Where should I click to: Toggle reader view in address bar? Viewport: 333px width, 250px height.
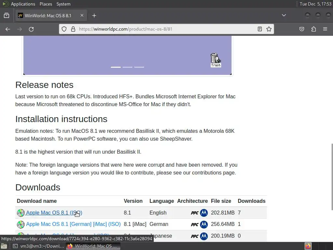tap(260, 29)
